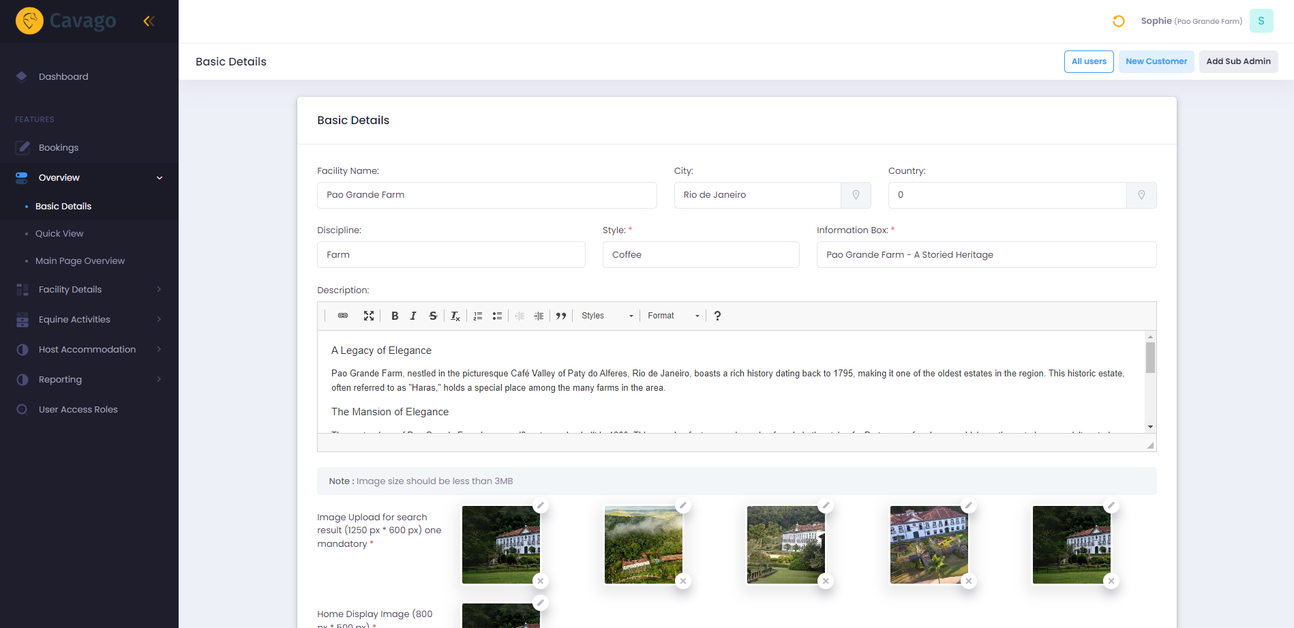Remove the misty valley aerial image

point(683,581)
